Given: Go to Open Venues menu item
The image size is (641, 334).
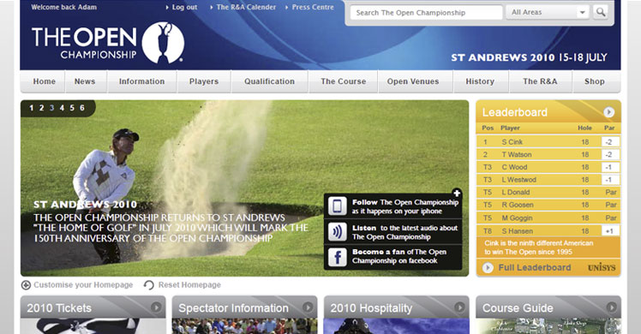Looking at the screenshot, I should click(413, 81).
